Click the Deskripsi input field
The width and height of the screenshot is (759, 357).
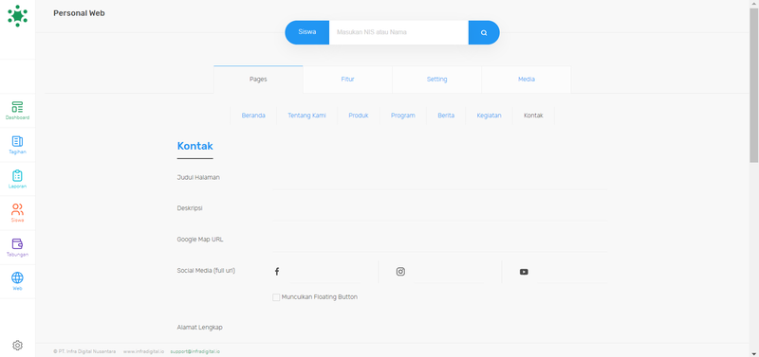(x=440, y=208)
